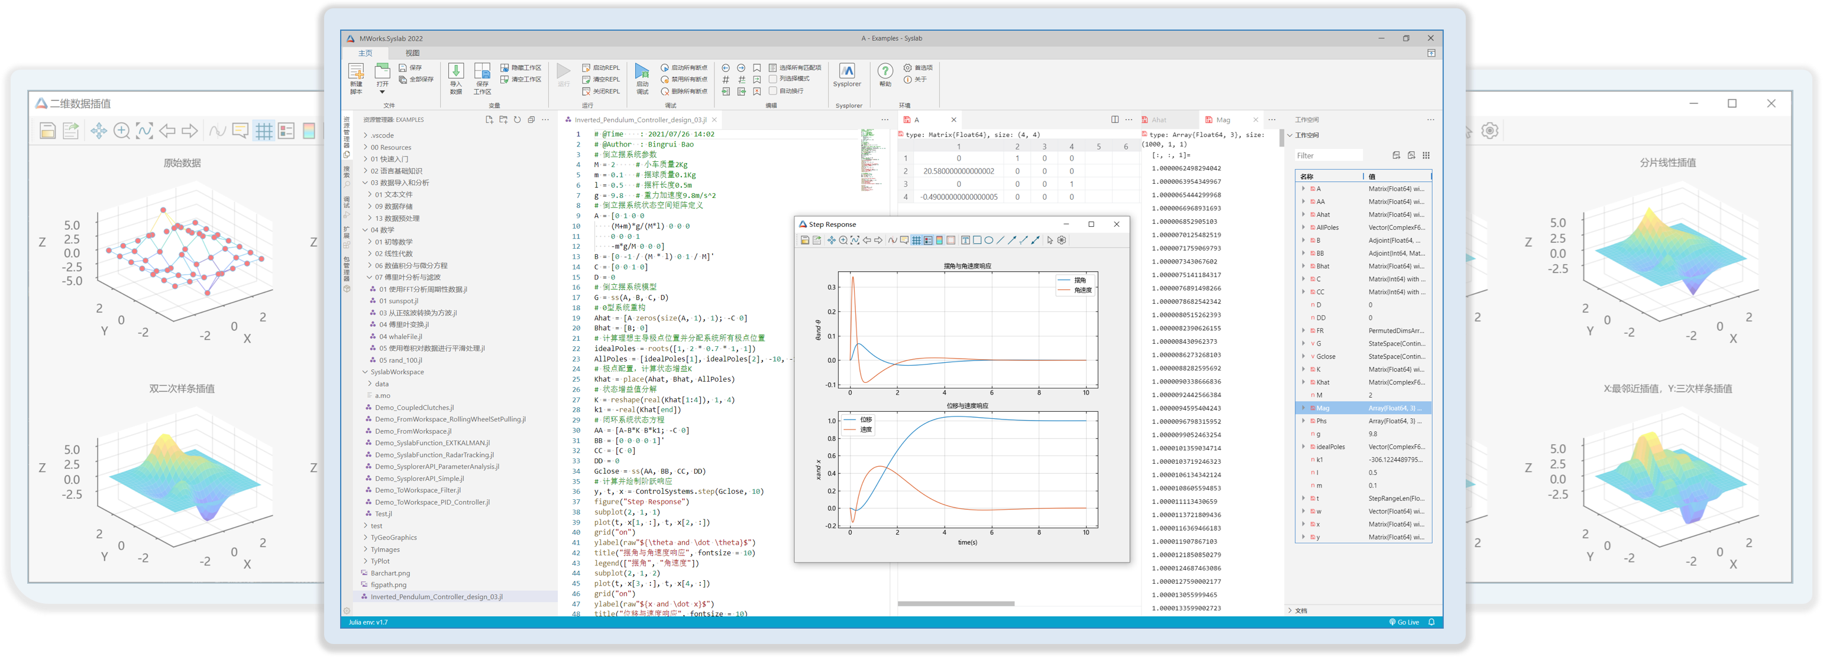The image size is (1823, 657).
Task: Switch to the 主页 ribbon tab
Action: 365,53
